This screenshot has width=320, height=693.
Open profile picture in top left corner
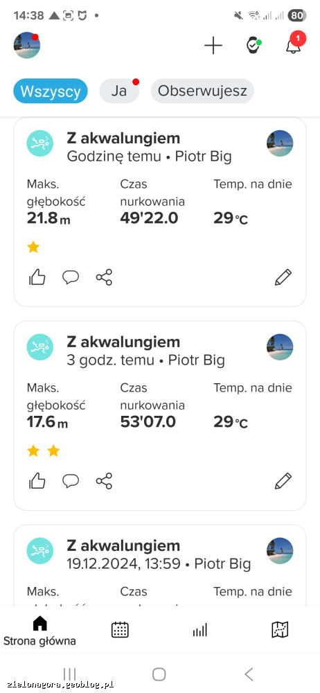pyautogui.click(x=27, y=45)
